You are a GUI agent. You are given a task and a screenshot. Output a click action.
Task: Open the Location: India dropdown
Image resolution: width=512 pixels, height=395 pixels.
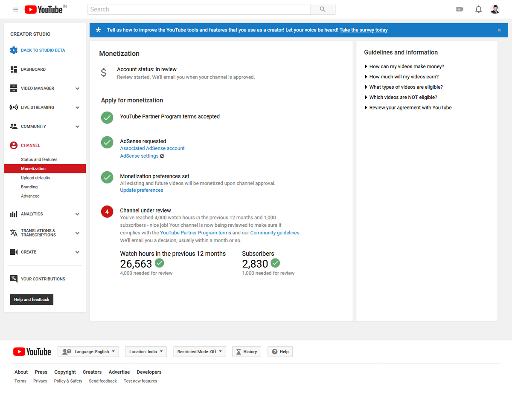[145, 352]
